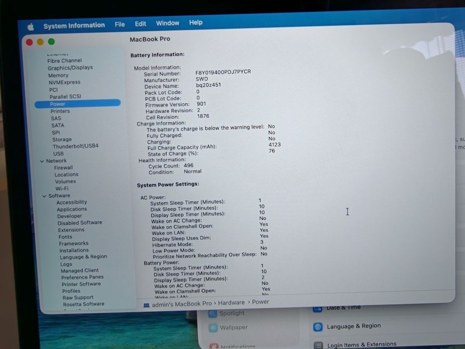Click admin's MacBook Pro in path bar
The height and width of the screenshot is (349, 465).
point(182,304)
